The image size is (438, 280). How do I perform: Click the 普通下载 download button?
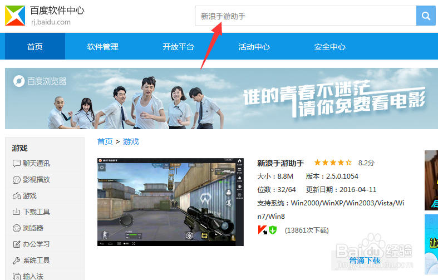[365, 261]
